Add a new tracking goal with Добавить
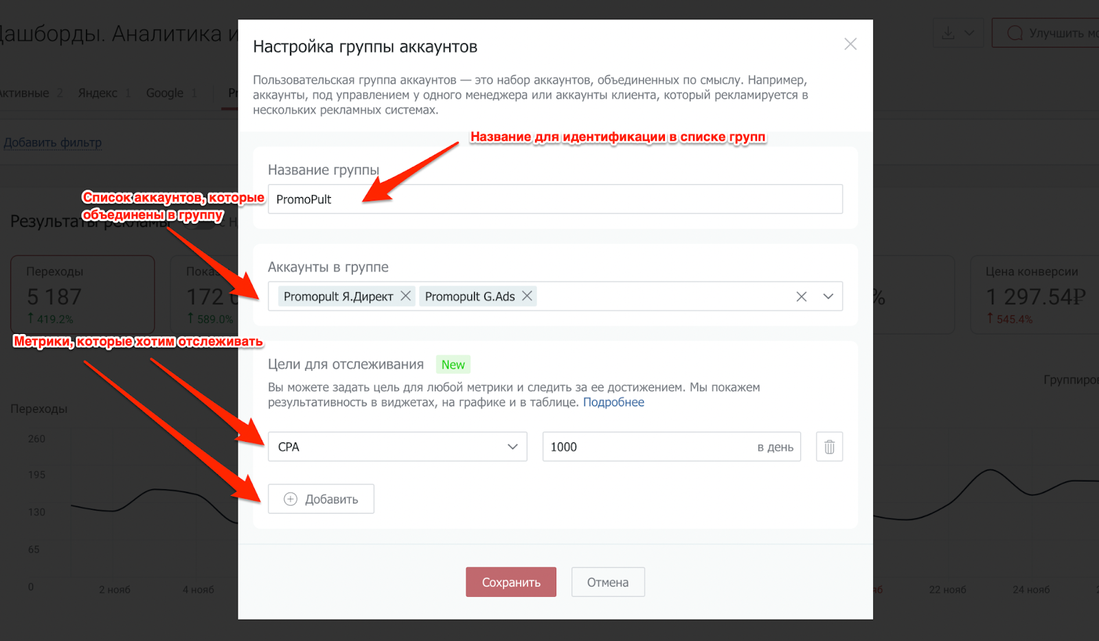This screenshot has width=1099, height=641. pos(321,499)
